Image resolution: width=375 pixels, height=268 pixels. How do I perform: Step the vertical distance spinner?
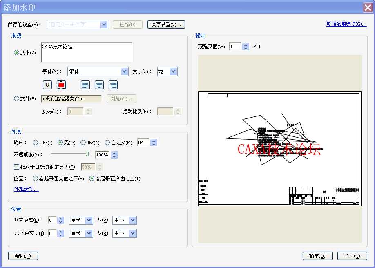pos(61,220)
